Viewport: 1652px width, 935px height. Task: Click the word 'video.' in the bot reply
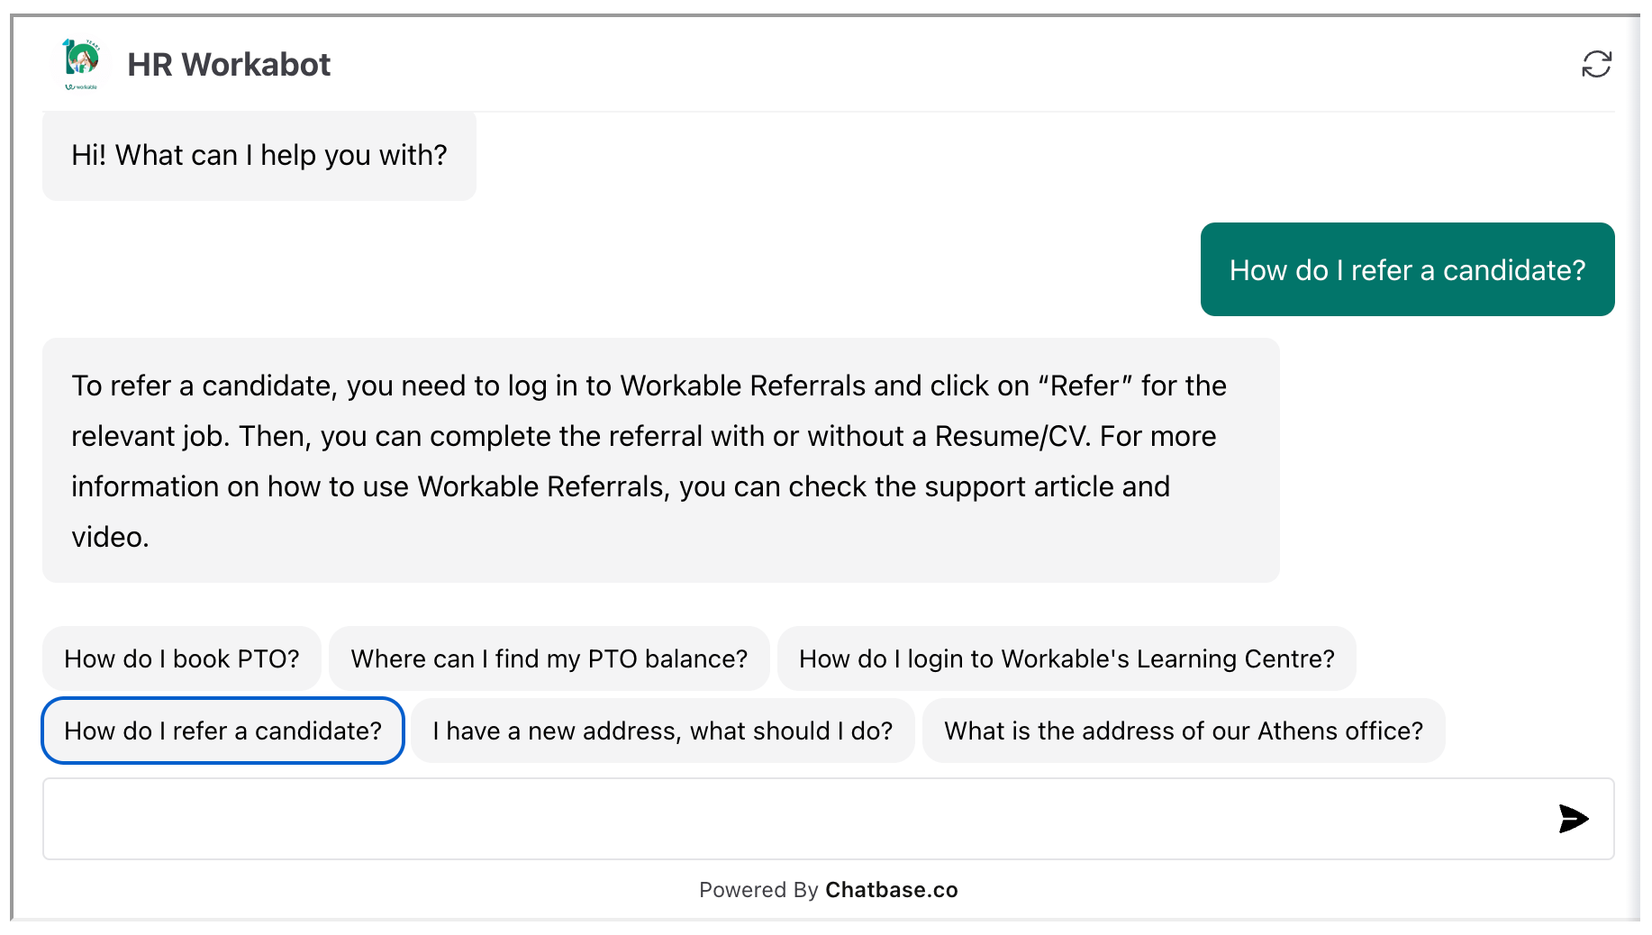point(110,537)
